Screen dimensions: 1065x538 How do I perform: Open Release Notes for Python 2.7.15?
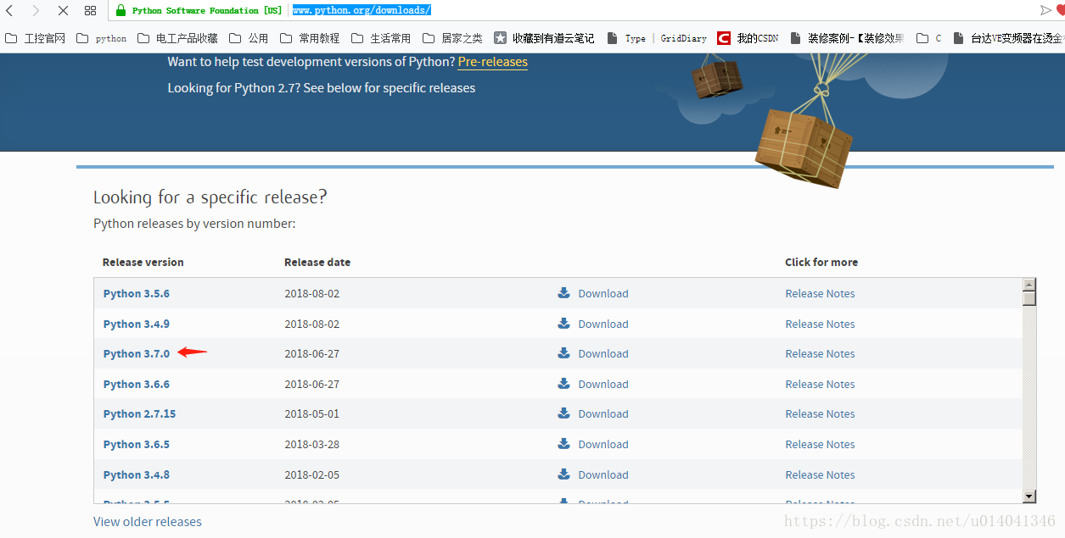[820, 414]
